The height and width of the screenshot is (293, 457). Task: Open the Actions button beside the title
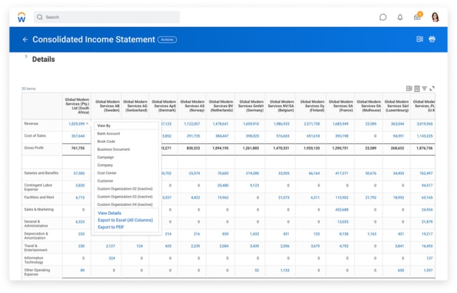tap(167, 40)
